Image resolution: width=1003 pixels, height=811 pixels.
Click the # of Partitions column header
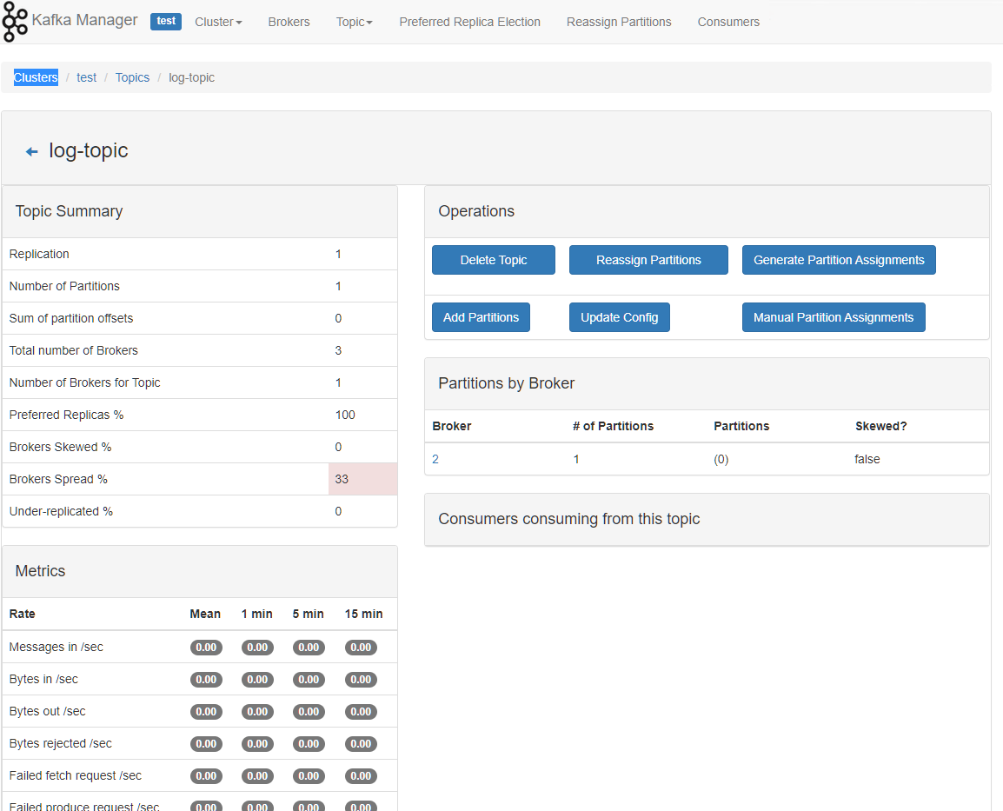[x=613, y=426]
